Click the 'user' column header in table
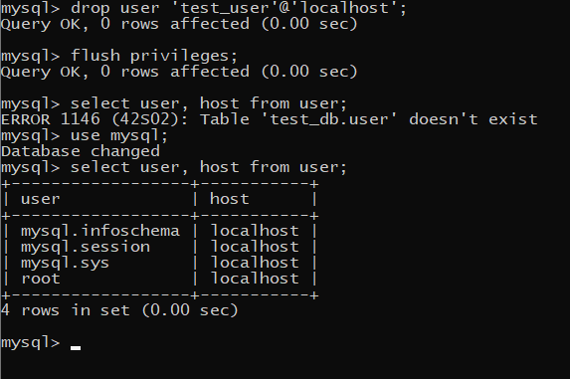 point(41,199)
